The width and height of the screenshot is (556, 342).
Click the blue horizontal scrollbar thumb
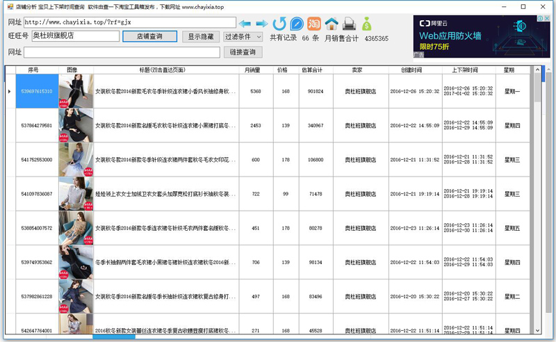114,336
